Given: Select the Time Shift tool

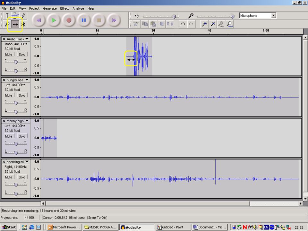Looking at the screenshot, I should pyautogui.click(x=15, y=24).
